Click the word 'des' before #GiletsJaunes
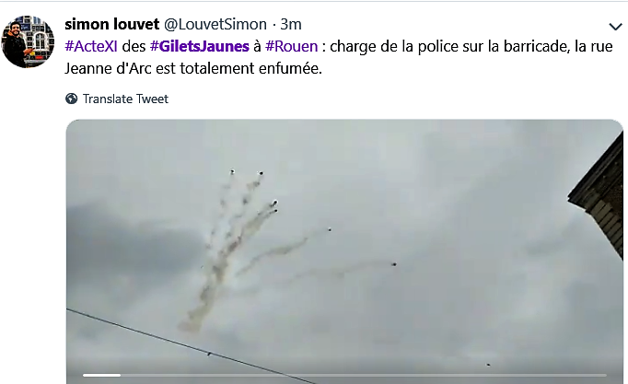Image resolution: width=628 pixels, height=384 pixels. coord(134,46)
